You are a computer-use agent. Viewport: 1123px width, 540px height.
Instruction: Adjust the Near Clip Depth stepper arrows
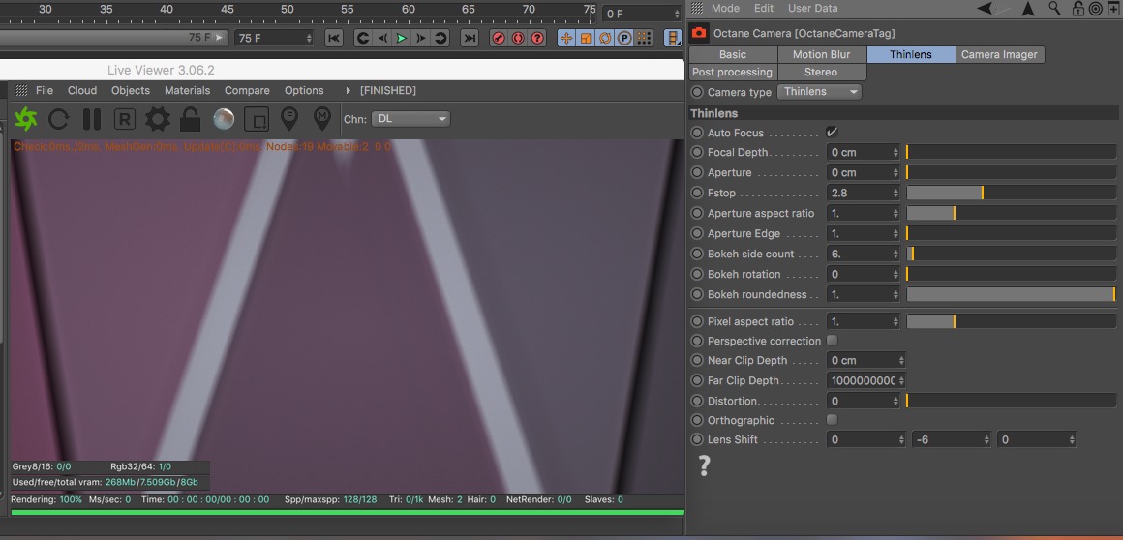point(901,360)
